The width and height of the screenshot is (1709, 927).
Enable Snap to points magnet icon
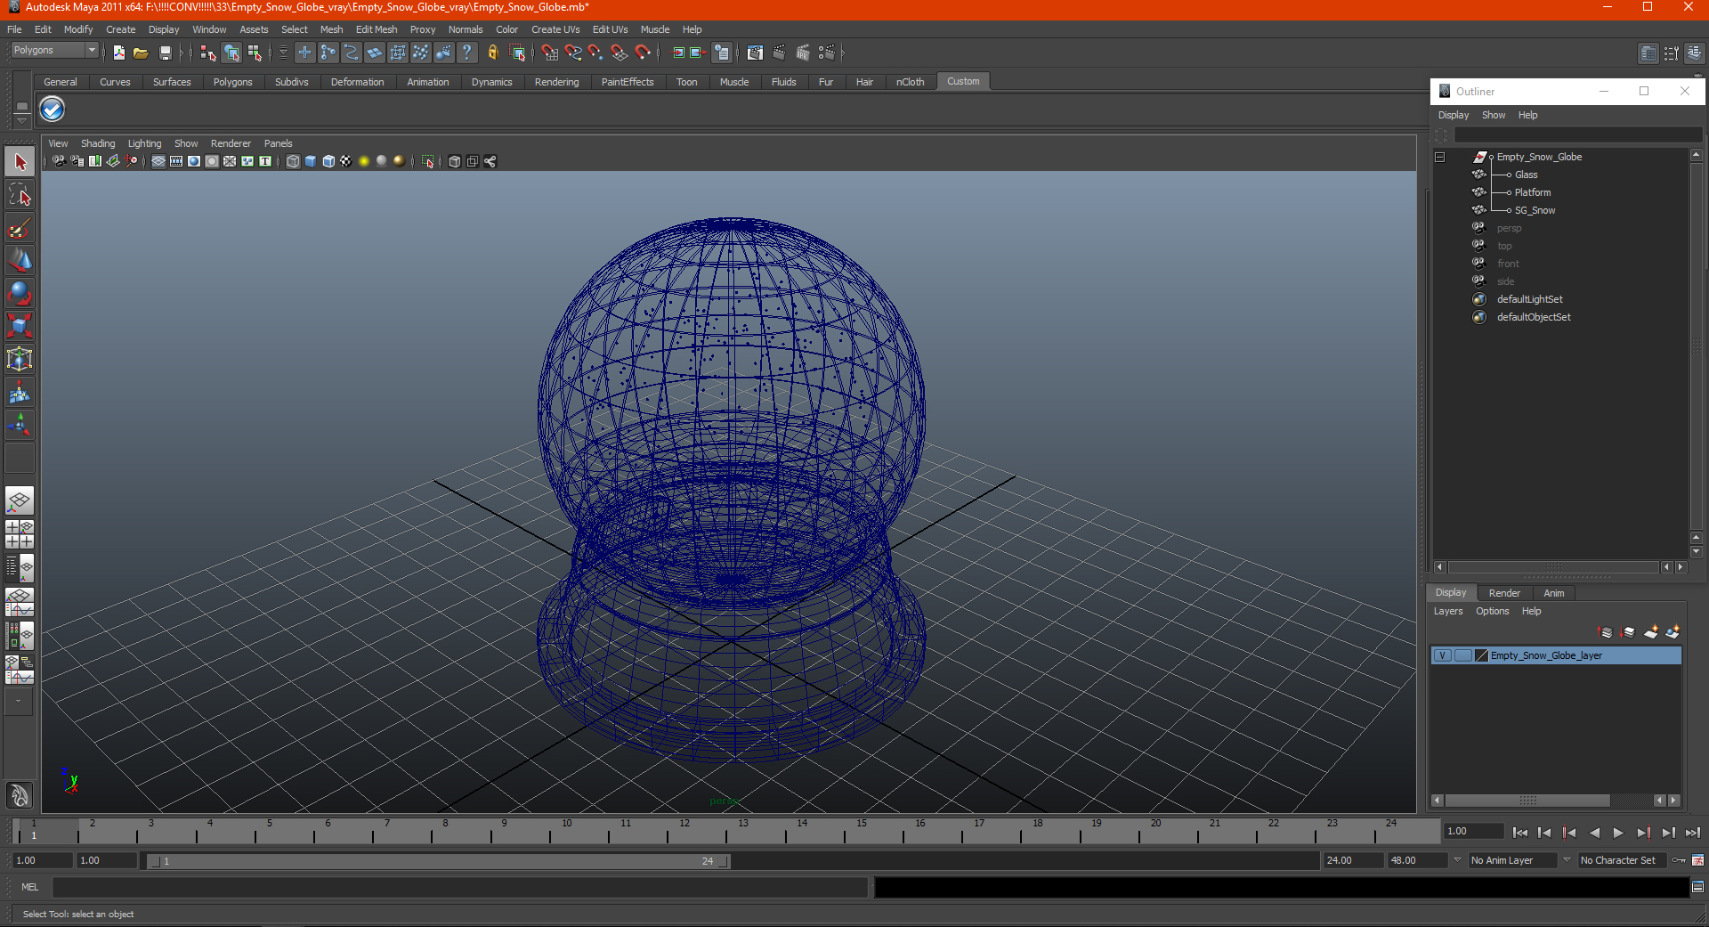[x=596, y=53]
